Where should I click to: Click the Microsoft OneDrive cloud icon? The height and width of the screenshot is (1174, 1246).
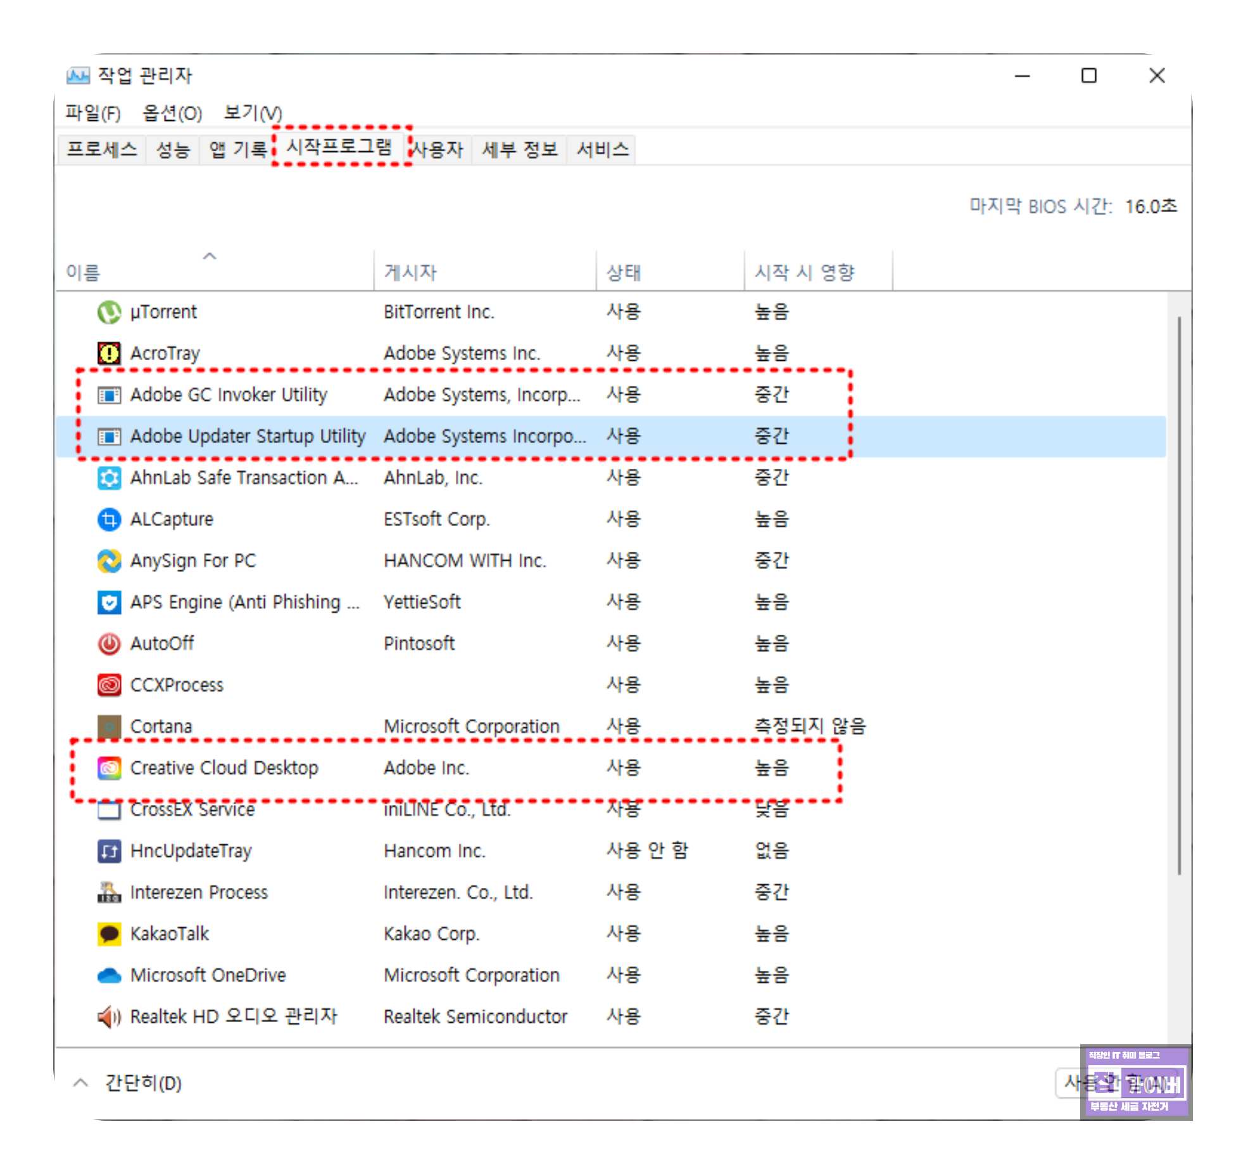click(x=109, y=975)
